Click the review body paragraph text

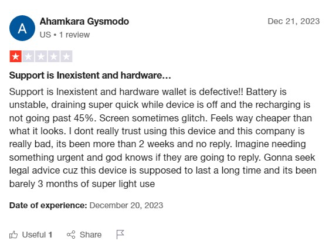click(163, 138)
